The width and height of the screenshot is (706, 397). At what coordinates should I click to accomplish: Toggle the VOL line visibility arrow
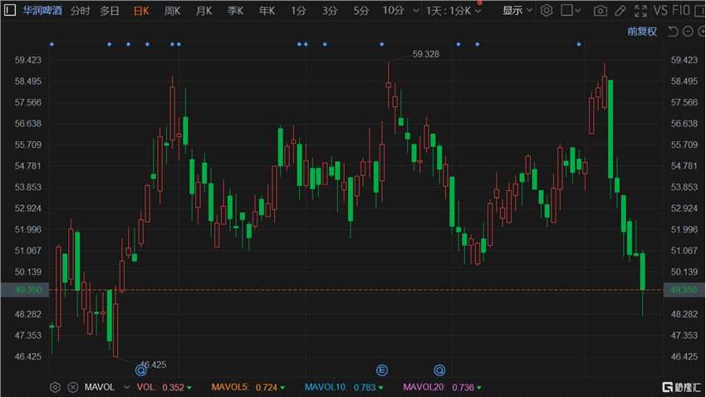[x=189, y=388]
